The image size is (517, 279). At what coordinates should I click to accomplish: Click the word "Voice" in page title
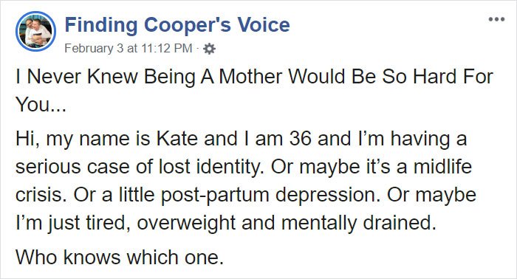coord(264,24)
